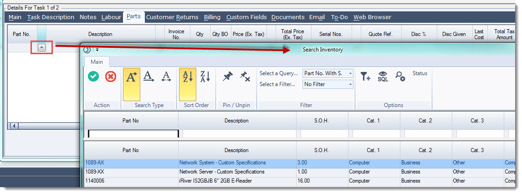Click the Cat. 1 search input field

tap(376, 134)
